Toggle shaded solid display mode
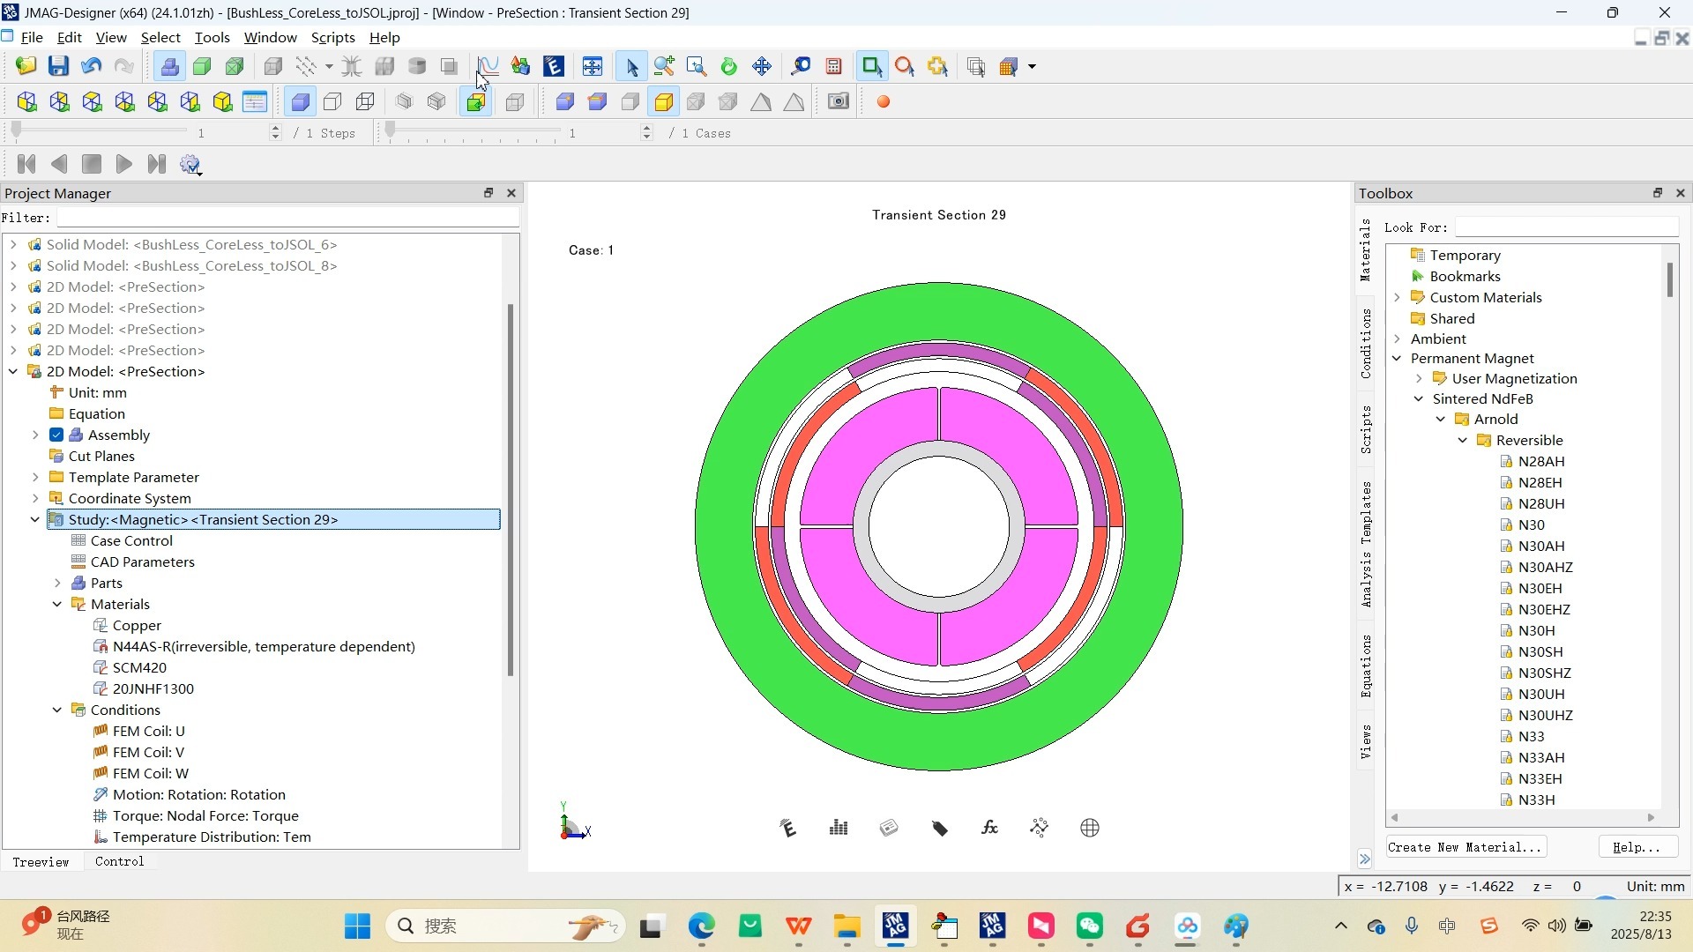This screenshot has width=1693, height=952. pos(300,101)
